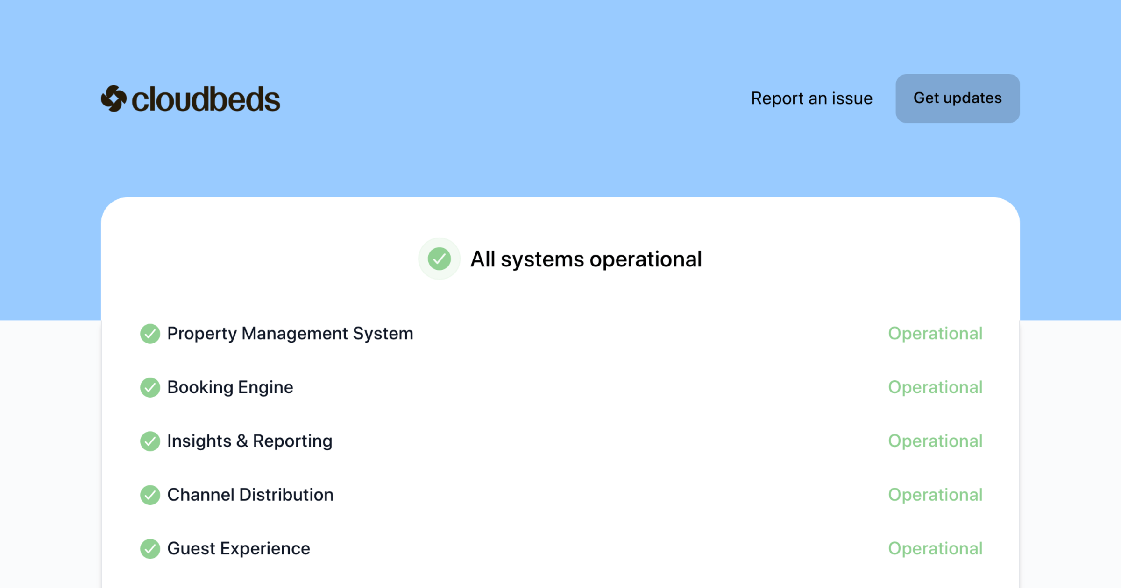Click the check icon next to Channel Distribution
The height and width of the screenshot is (588, 1121).
[x=150, y=495]
